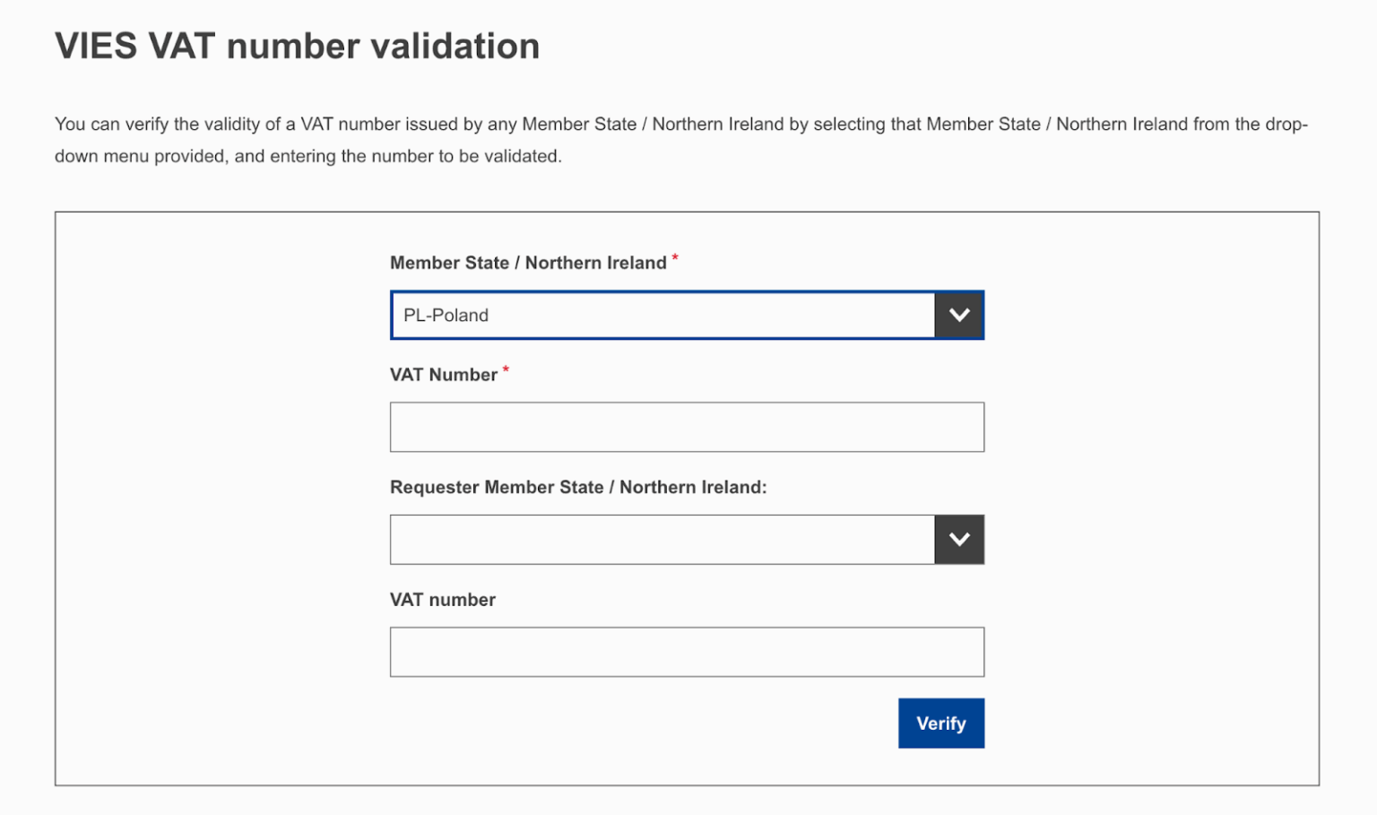Viewport: 1377px width, 815px height.
Task: Click the instructional paragraph about verifying VAT validity
Action: coord(681,139)
